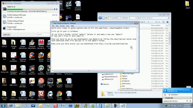Expand Explorer address bar history dropdown
This screenshot has height=108, width=193.
point(136,18)
